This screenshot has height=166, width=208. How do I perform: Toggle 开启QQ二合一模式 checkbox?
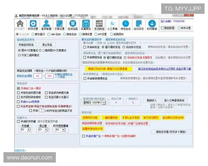click(18, 88)
